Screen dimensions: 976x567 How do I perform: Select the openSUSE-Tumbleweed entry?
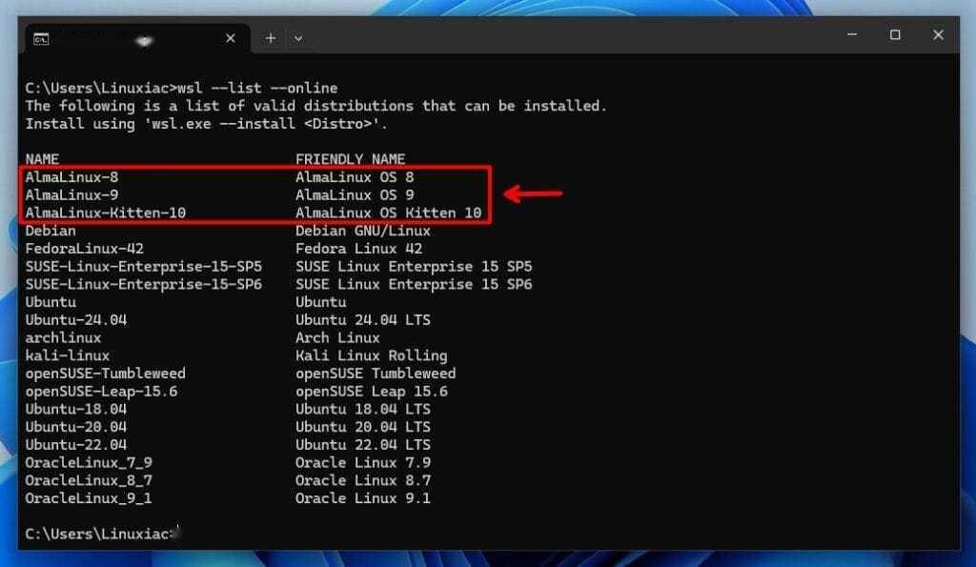106,374
